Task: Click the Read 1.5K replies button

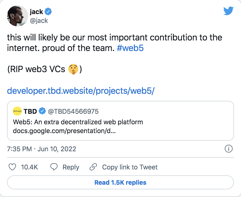Action: pos(120,182)
